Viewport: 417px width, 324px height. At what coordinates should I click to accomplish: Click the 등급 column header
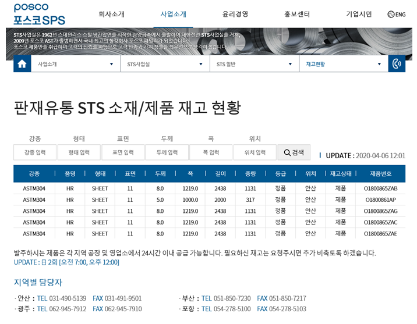(x=281, y=174)
